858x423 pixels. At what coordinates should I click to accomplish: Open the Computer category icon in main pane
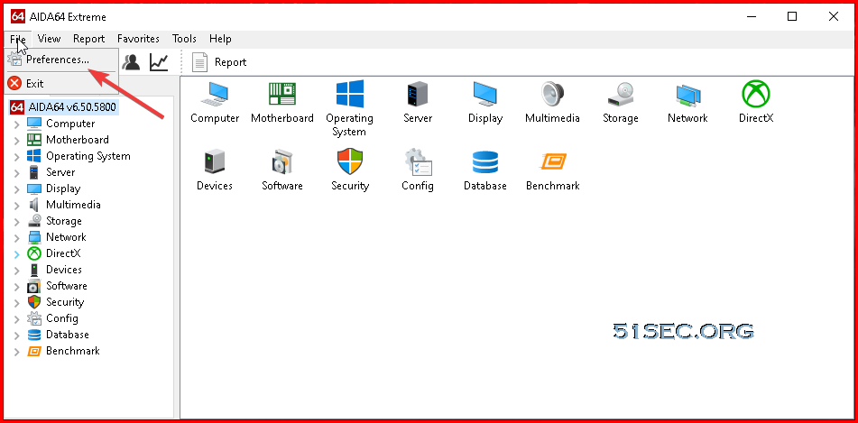[x=215, y=94]
